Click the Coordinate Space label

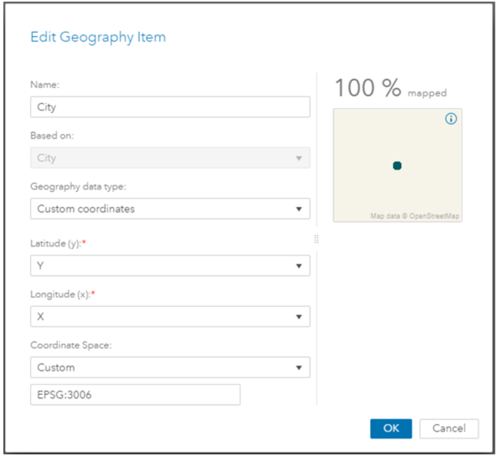[x=71, y=345]
